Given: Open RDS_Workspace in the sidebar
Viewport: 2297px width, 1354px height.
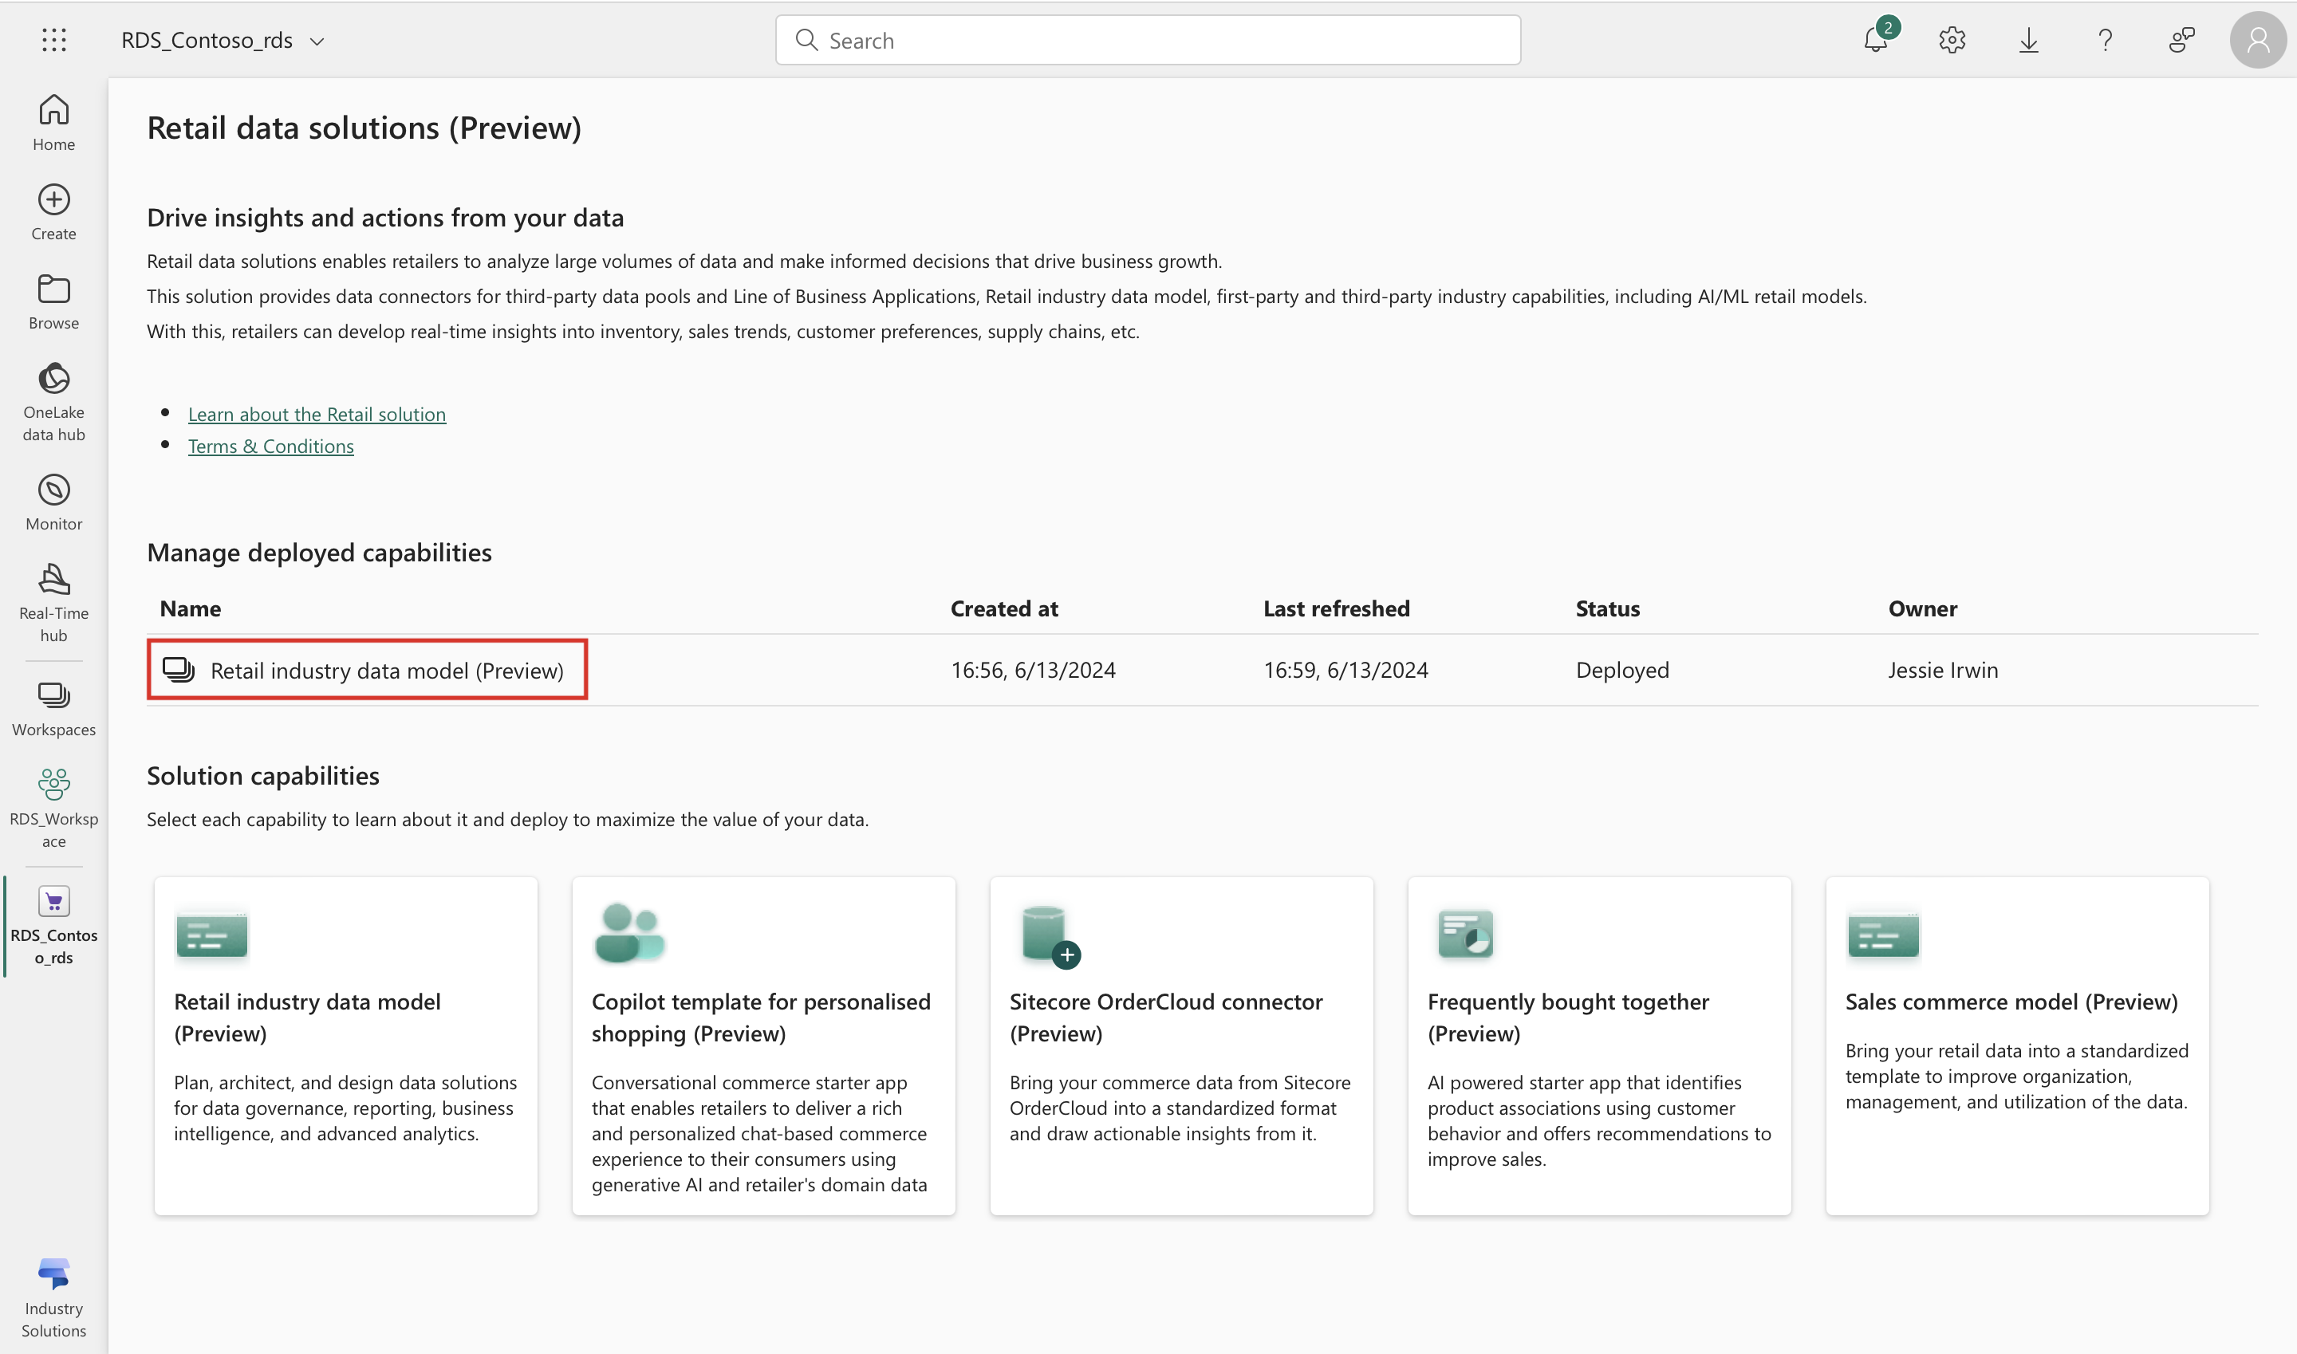Looking at the screenshot, I should [x=54, y=809].
